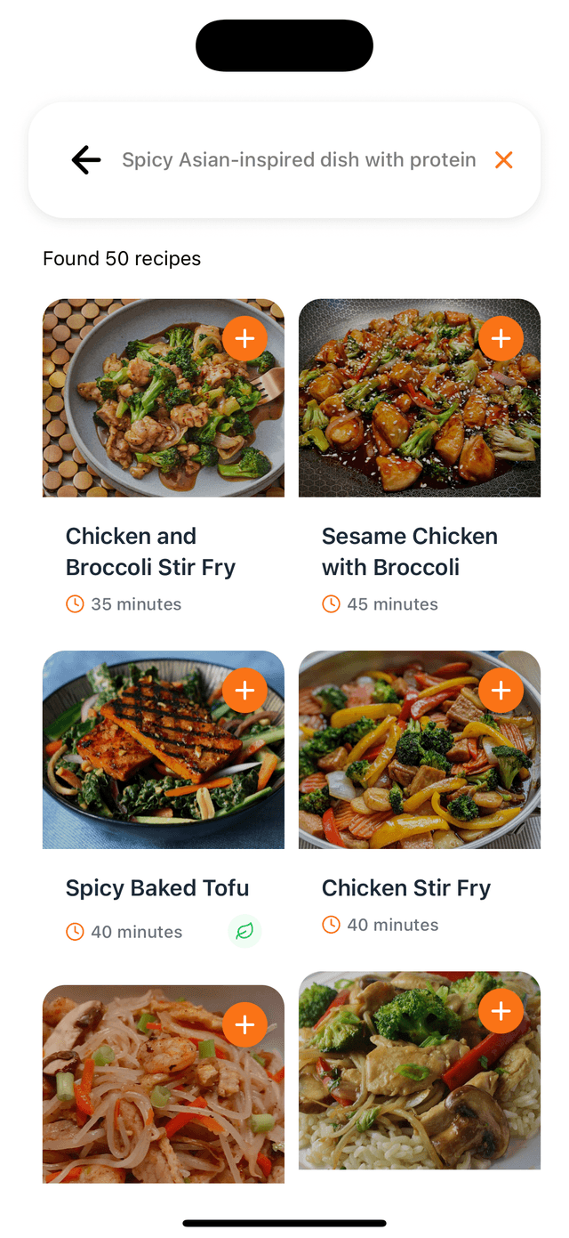Add Spicy Baked Tofu using its plus button

pos(245,690)
